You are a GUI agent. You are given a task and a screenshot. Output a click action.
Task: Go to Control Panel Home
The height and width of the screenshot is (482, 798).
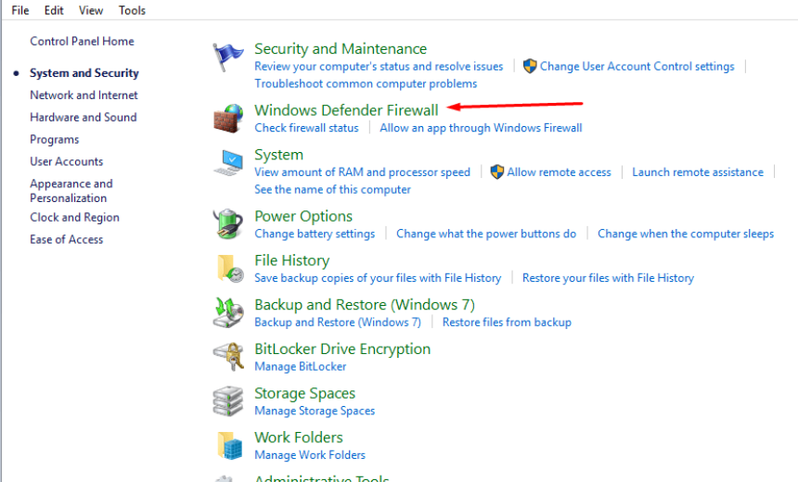pyautogui.click(x=82, y=41)
